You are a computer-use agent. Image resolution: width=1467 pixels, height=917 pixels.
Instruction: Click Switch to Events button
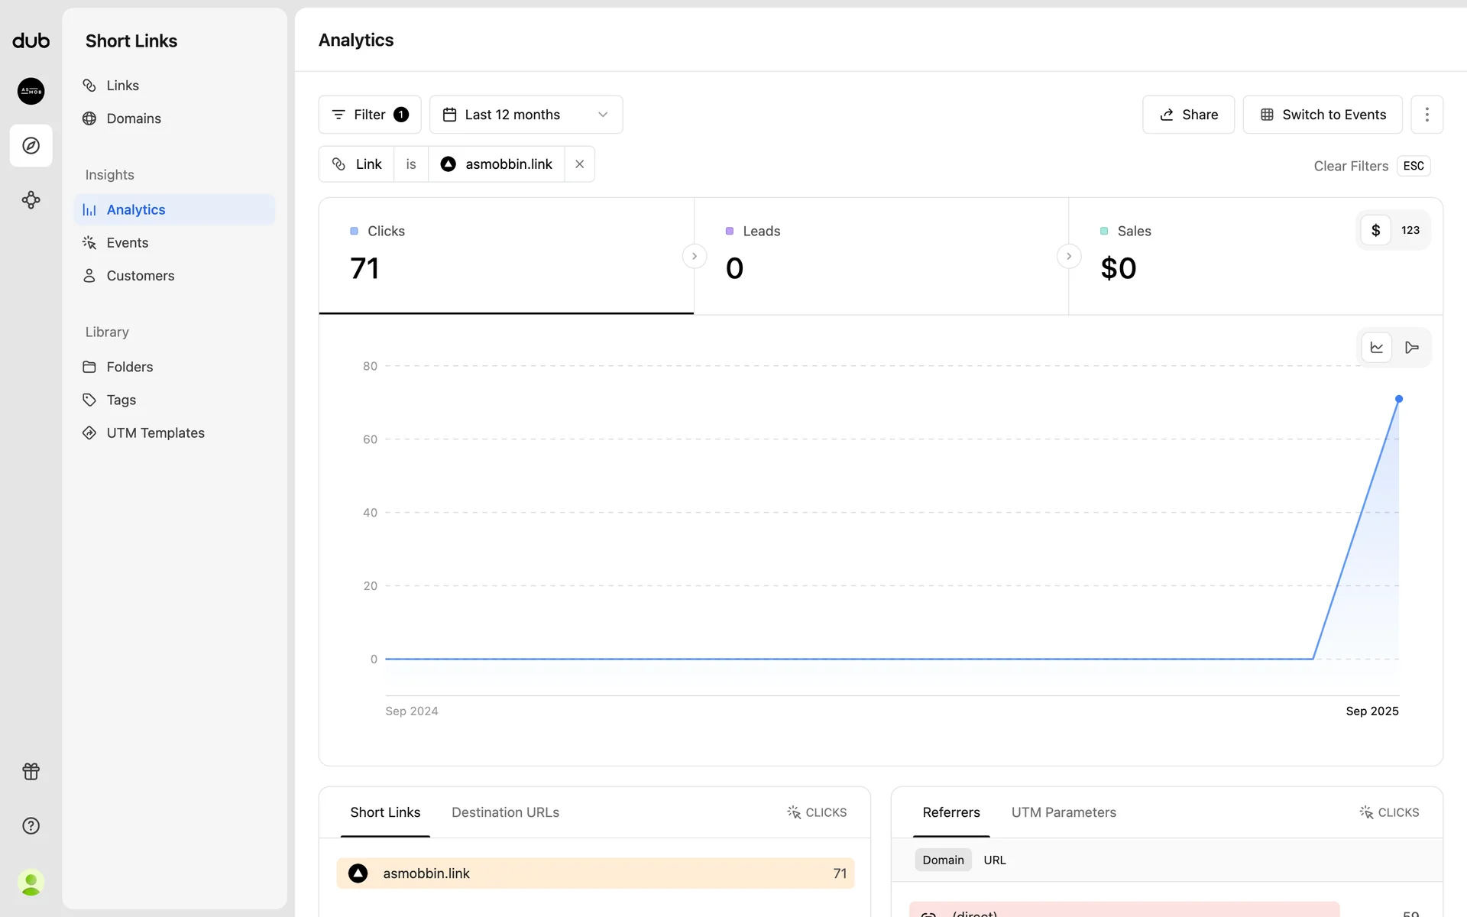point(1322,115)
